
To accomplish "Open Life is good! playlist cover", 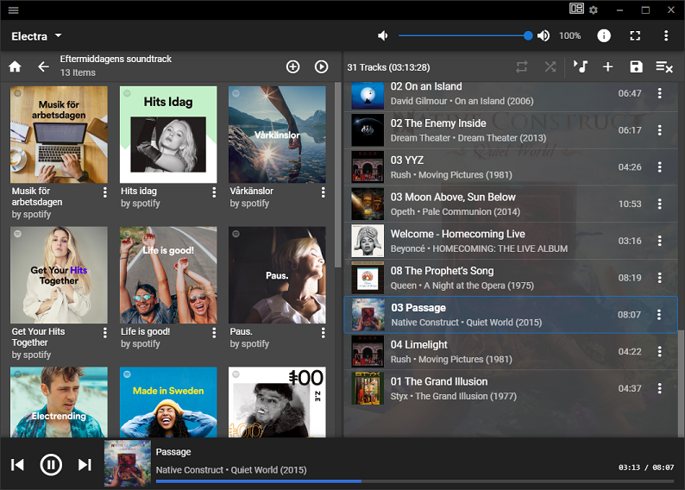I will 168,275.
